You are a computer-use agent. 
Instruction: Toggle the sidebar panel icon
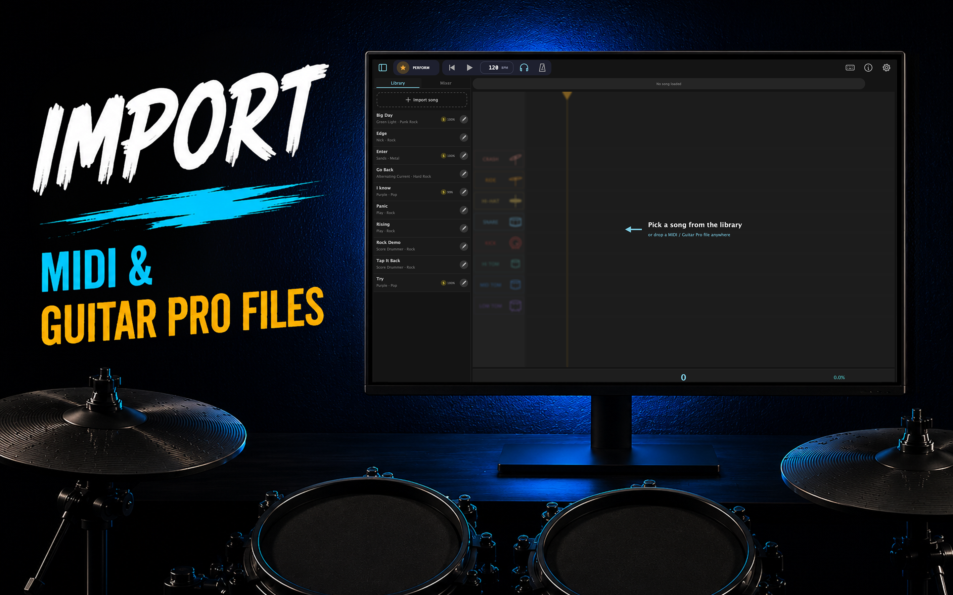pyautogui.click(x=383, y=68)
